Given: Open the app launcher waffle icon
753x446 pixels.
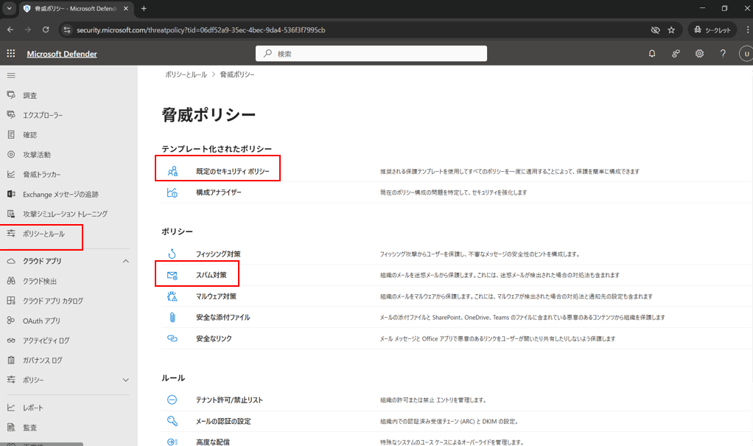Looking at the screenshot, I should tap(11, 53).
